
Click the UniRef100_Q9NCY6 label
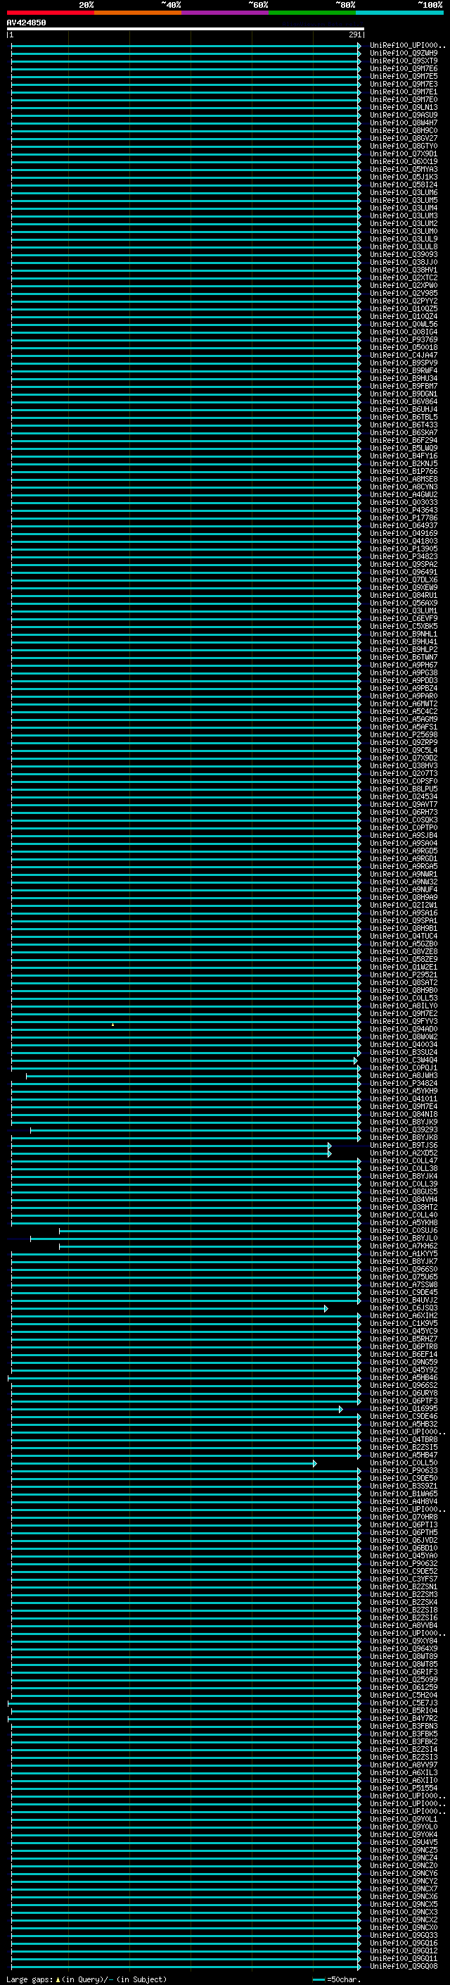click(x=403, y=1872)
